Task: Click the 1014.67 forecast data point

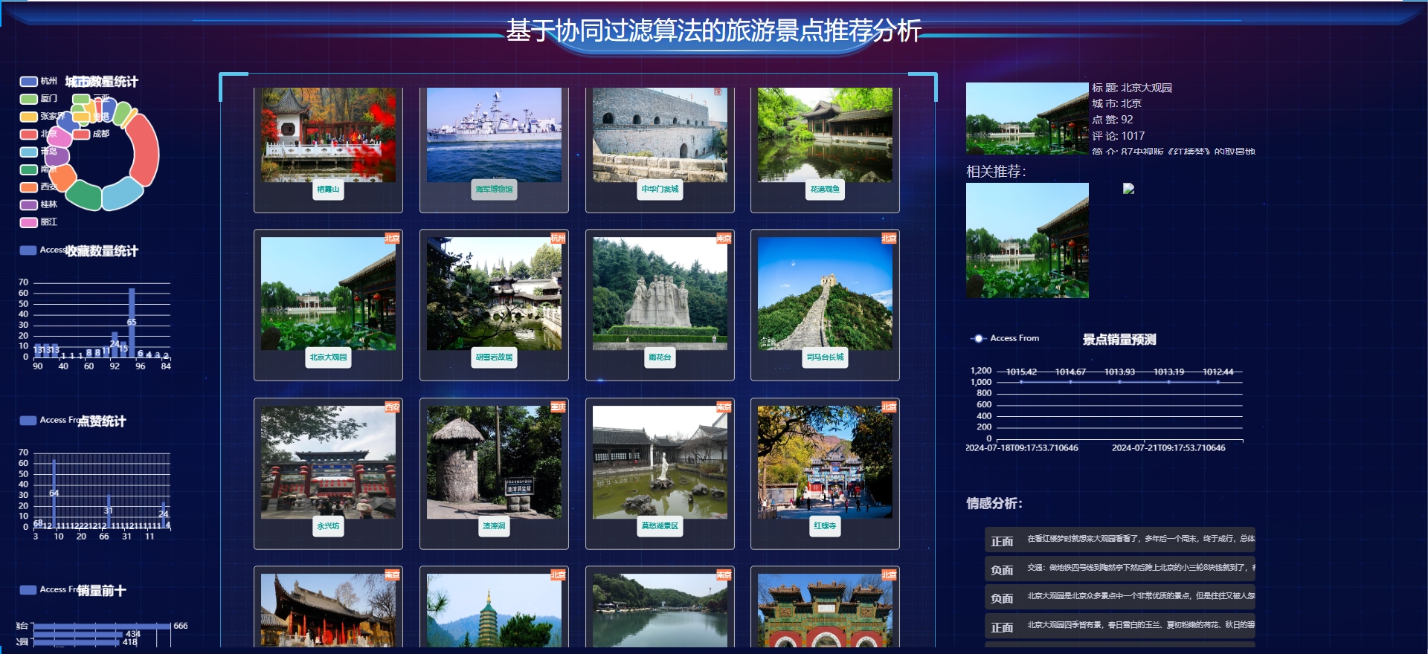Action: (1070, 381)
